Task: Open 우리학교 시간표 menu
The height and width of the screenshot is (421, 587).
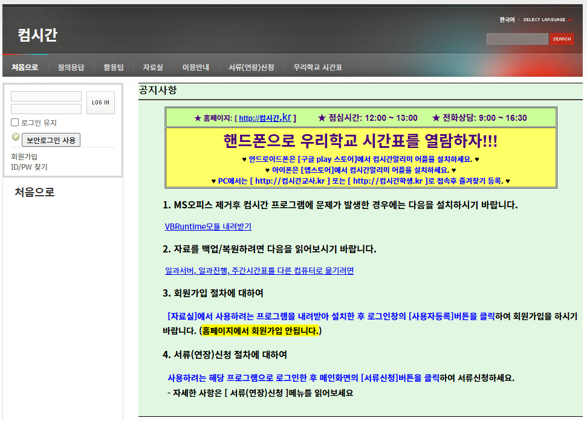Action: (318, 67)
